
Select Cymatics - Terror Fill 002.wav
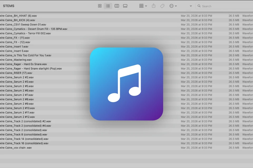(x=25, y=33)
